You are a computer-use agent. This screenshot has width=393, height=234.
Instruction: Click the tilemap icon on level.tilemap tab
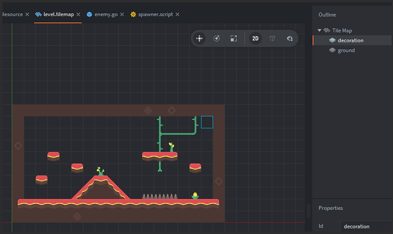point(38,15)
